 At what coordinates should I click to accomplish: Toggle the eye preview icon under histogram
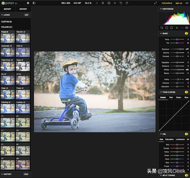187,28
